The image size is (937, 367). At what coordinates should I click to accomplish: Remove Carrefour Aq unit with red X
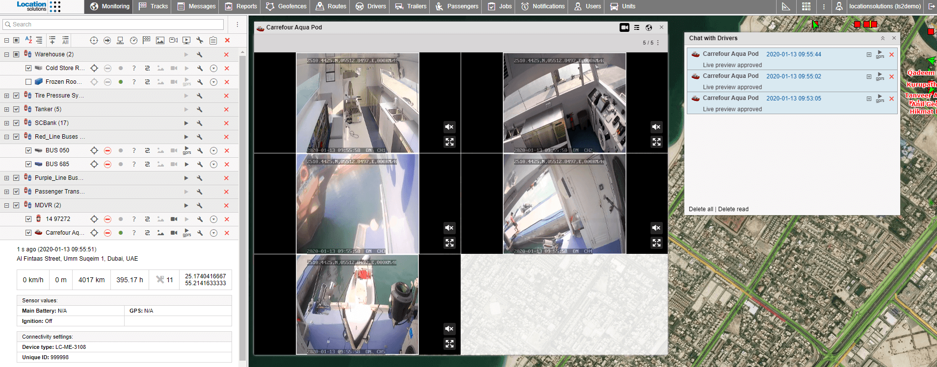click(227, 233)
